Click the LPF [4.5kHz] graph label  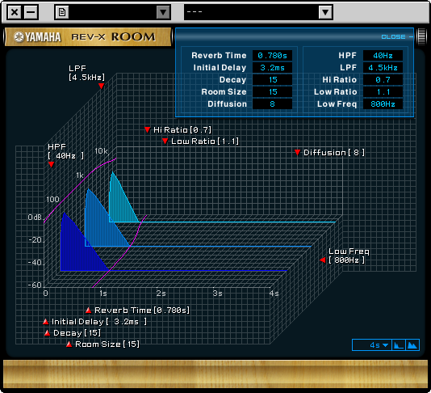[86, 73]
